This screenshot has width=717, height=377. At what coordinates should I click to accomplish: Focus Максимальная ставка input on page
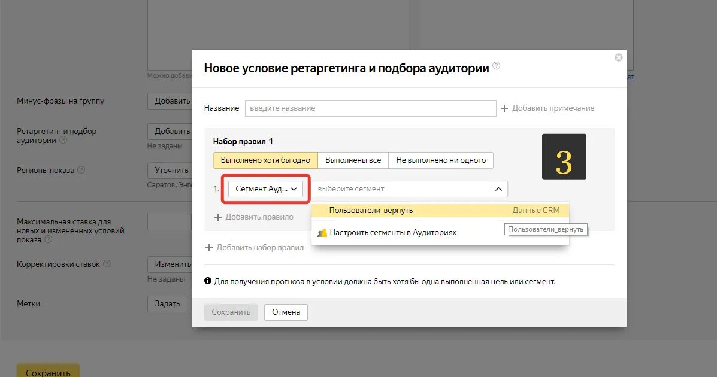[x=170, y=222]
